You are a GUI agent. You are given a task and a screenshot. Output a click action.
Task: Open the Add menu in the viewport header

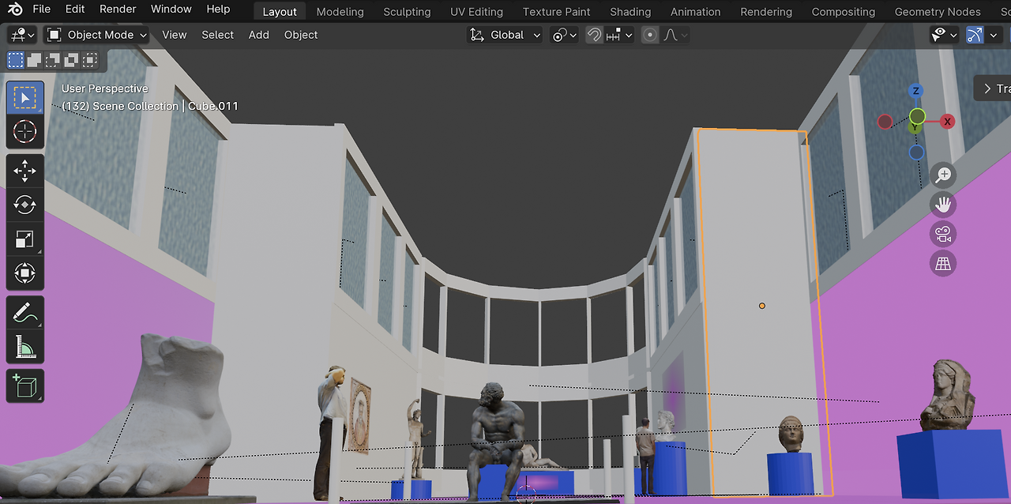258,35
